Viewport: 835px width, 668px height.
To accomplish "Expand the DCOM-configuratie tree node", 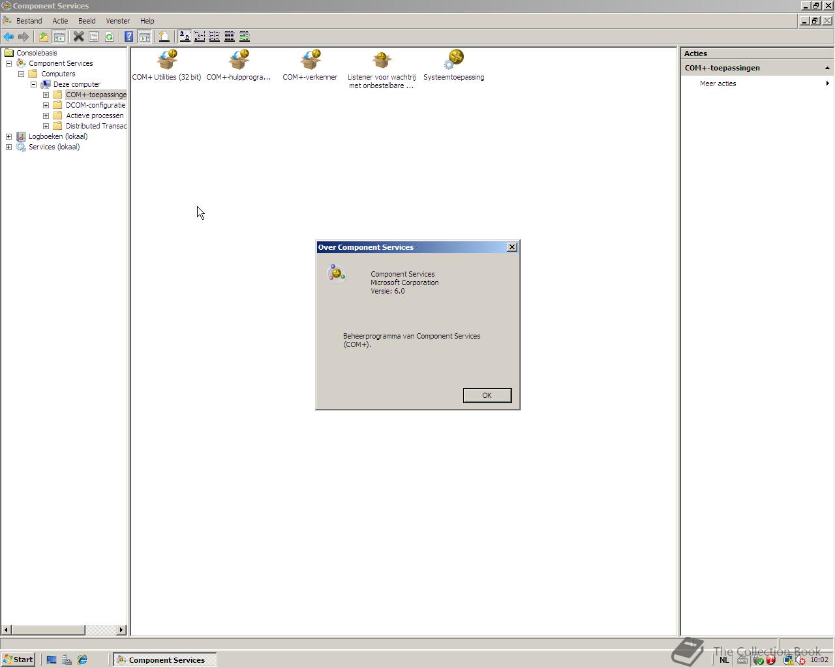I will (46, 105).
